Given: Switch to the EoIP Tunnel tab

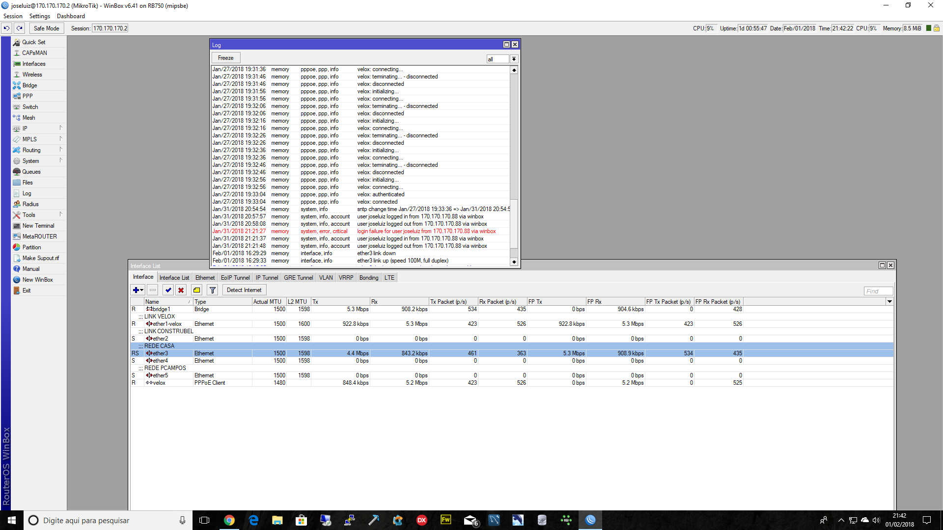Looking at the screenshot, I should point(235,278).
